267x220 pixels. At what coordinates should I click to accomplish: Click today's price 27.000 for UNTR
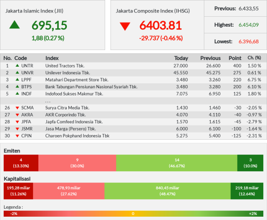(x=181, y=66)
